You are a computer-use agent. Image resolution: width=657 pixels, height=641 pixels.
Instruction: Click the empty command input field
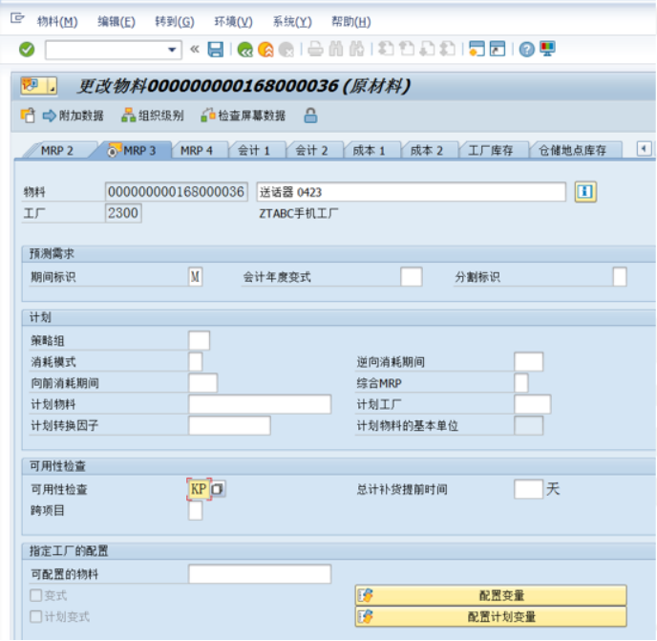click(x=106, y=50)
